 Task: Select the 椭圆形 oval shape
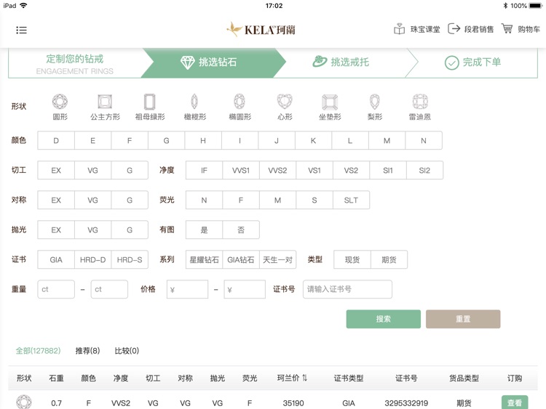tap(240, 107)
